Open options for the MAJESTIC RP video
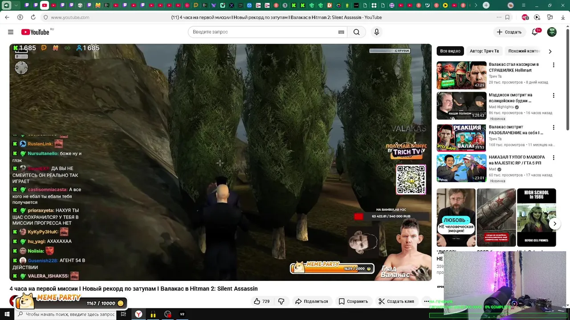Viewport: 570px width, 320px height. coord(554,158)
